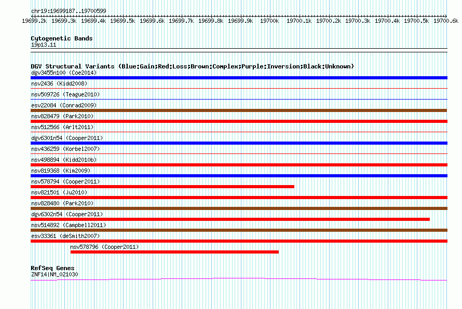Click the nsv514892 (Campbell2011) label
The height and width of the screenshot is (309, 462).
click(x=69, y=225)
